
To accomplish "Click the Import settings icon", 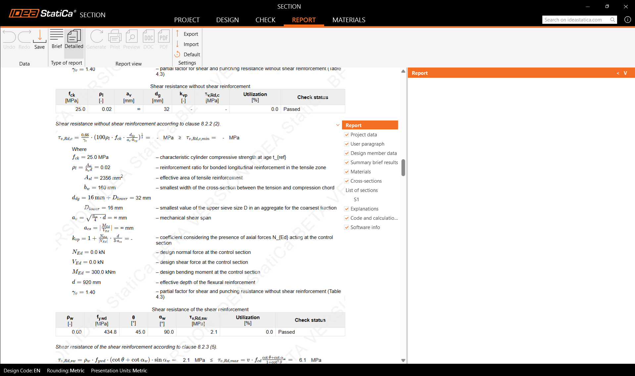I will (x=178, y=44).
